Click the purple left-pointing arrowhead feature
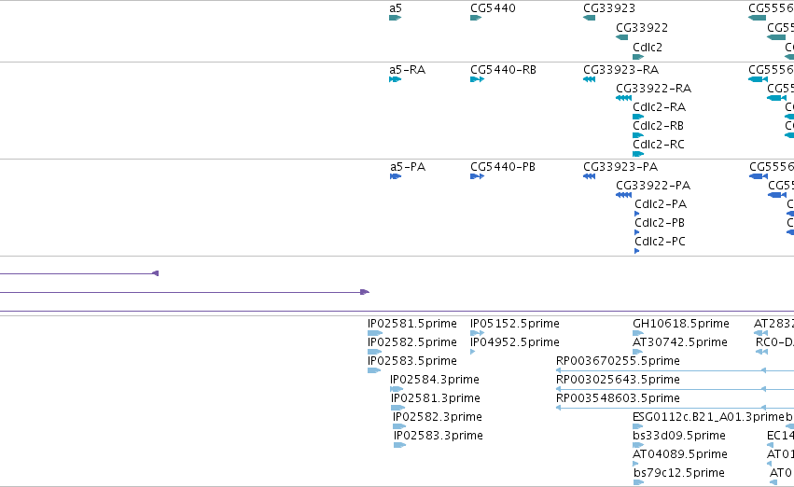Image resolution: width=794 pixels, height=487 pixels. point(156,273)
